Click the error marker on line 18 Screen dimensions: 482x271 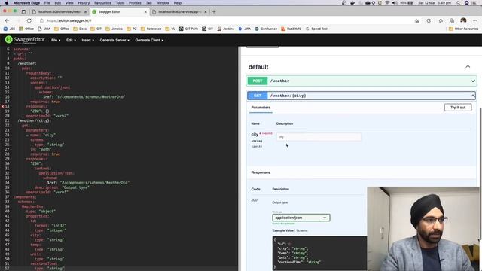coord(2,106)
